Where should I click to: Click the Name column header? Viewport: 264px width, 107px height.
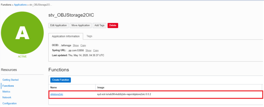point(54,87)
